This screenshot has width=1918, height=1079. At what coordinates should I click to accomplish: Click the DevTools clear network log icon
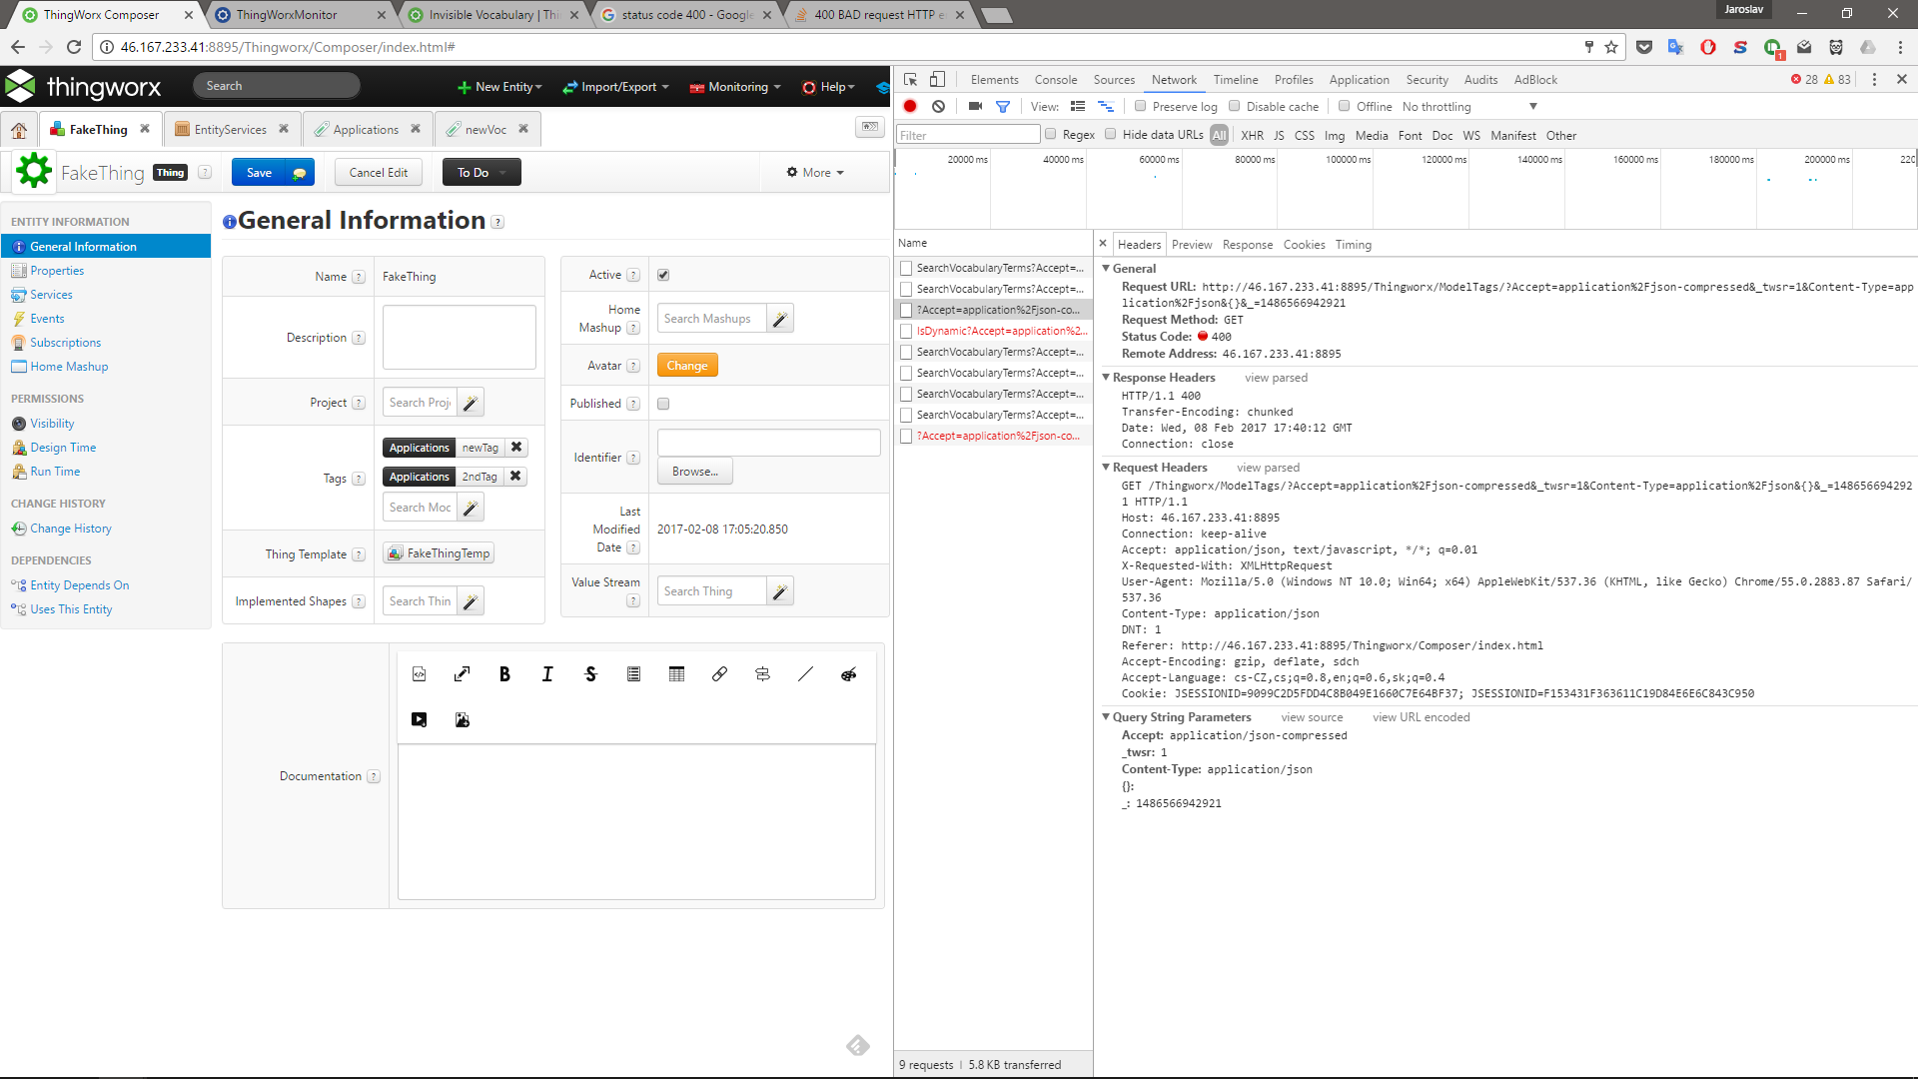(938, 107)
